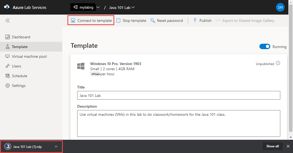The image size is (293, 153).
Task: Click the Reset password key icon
Action: pos(153,21)
